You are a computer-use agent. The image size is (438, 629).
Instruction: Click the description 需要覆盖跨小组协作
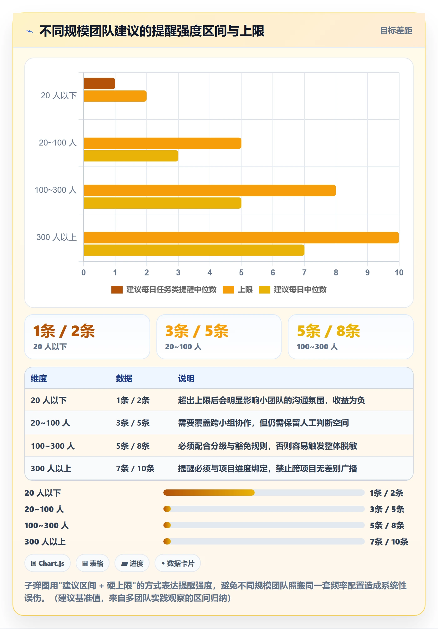pyautogui.click(x=263, y=423)
